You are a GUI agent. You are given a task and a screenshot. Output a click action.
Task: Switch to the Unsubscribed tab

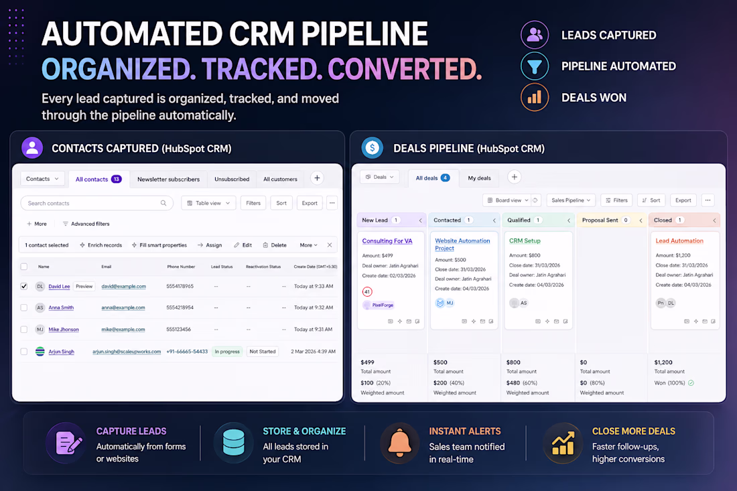click(x=232, y=179)
